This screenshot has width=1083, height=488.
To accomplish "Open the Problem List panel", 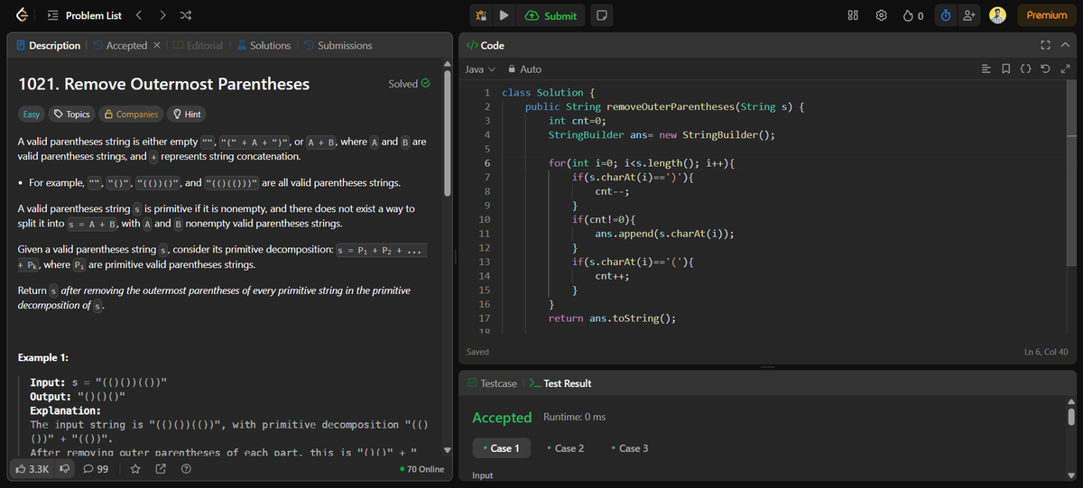I will pos(84,15).
